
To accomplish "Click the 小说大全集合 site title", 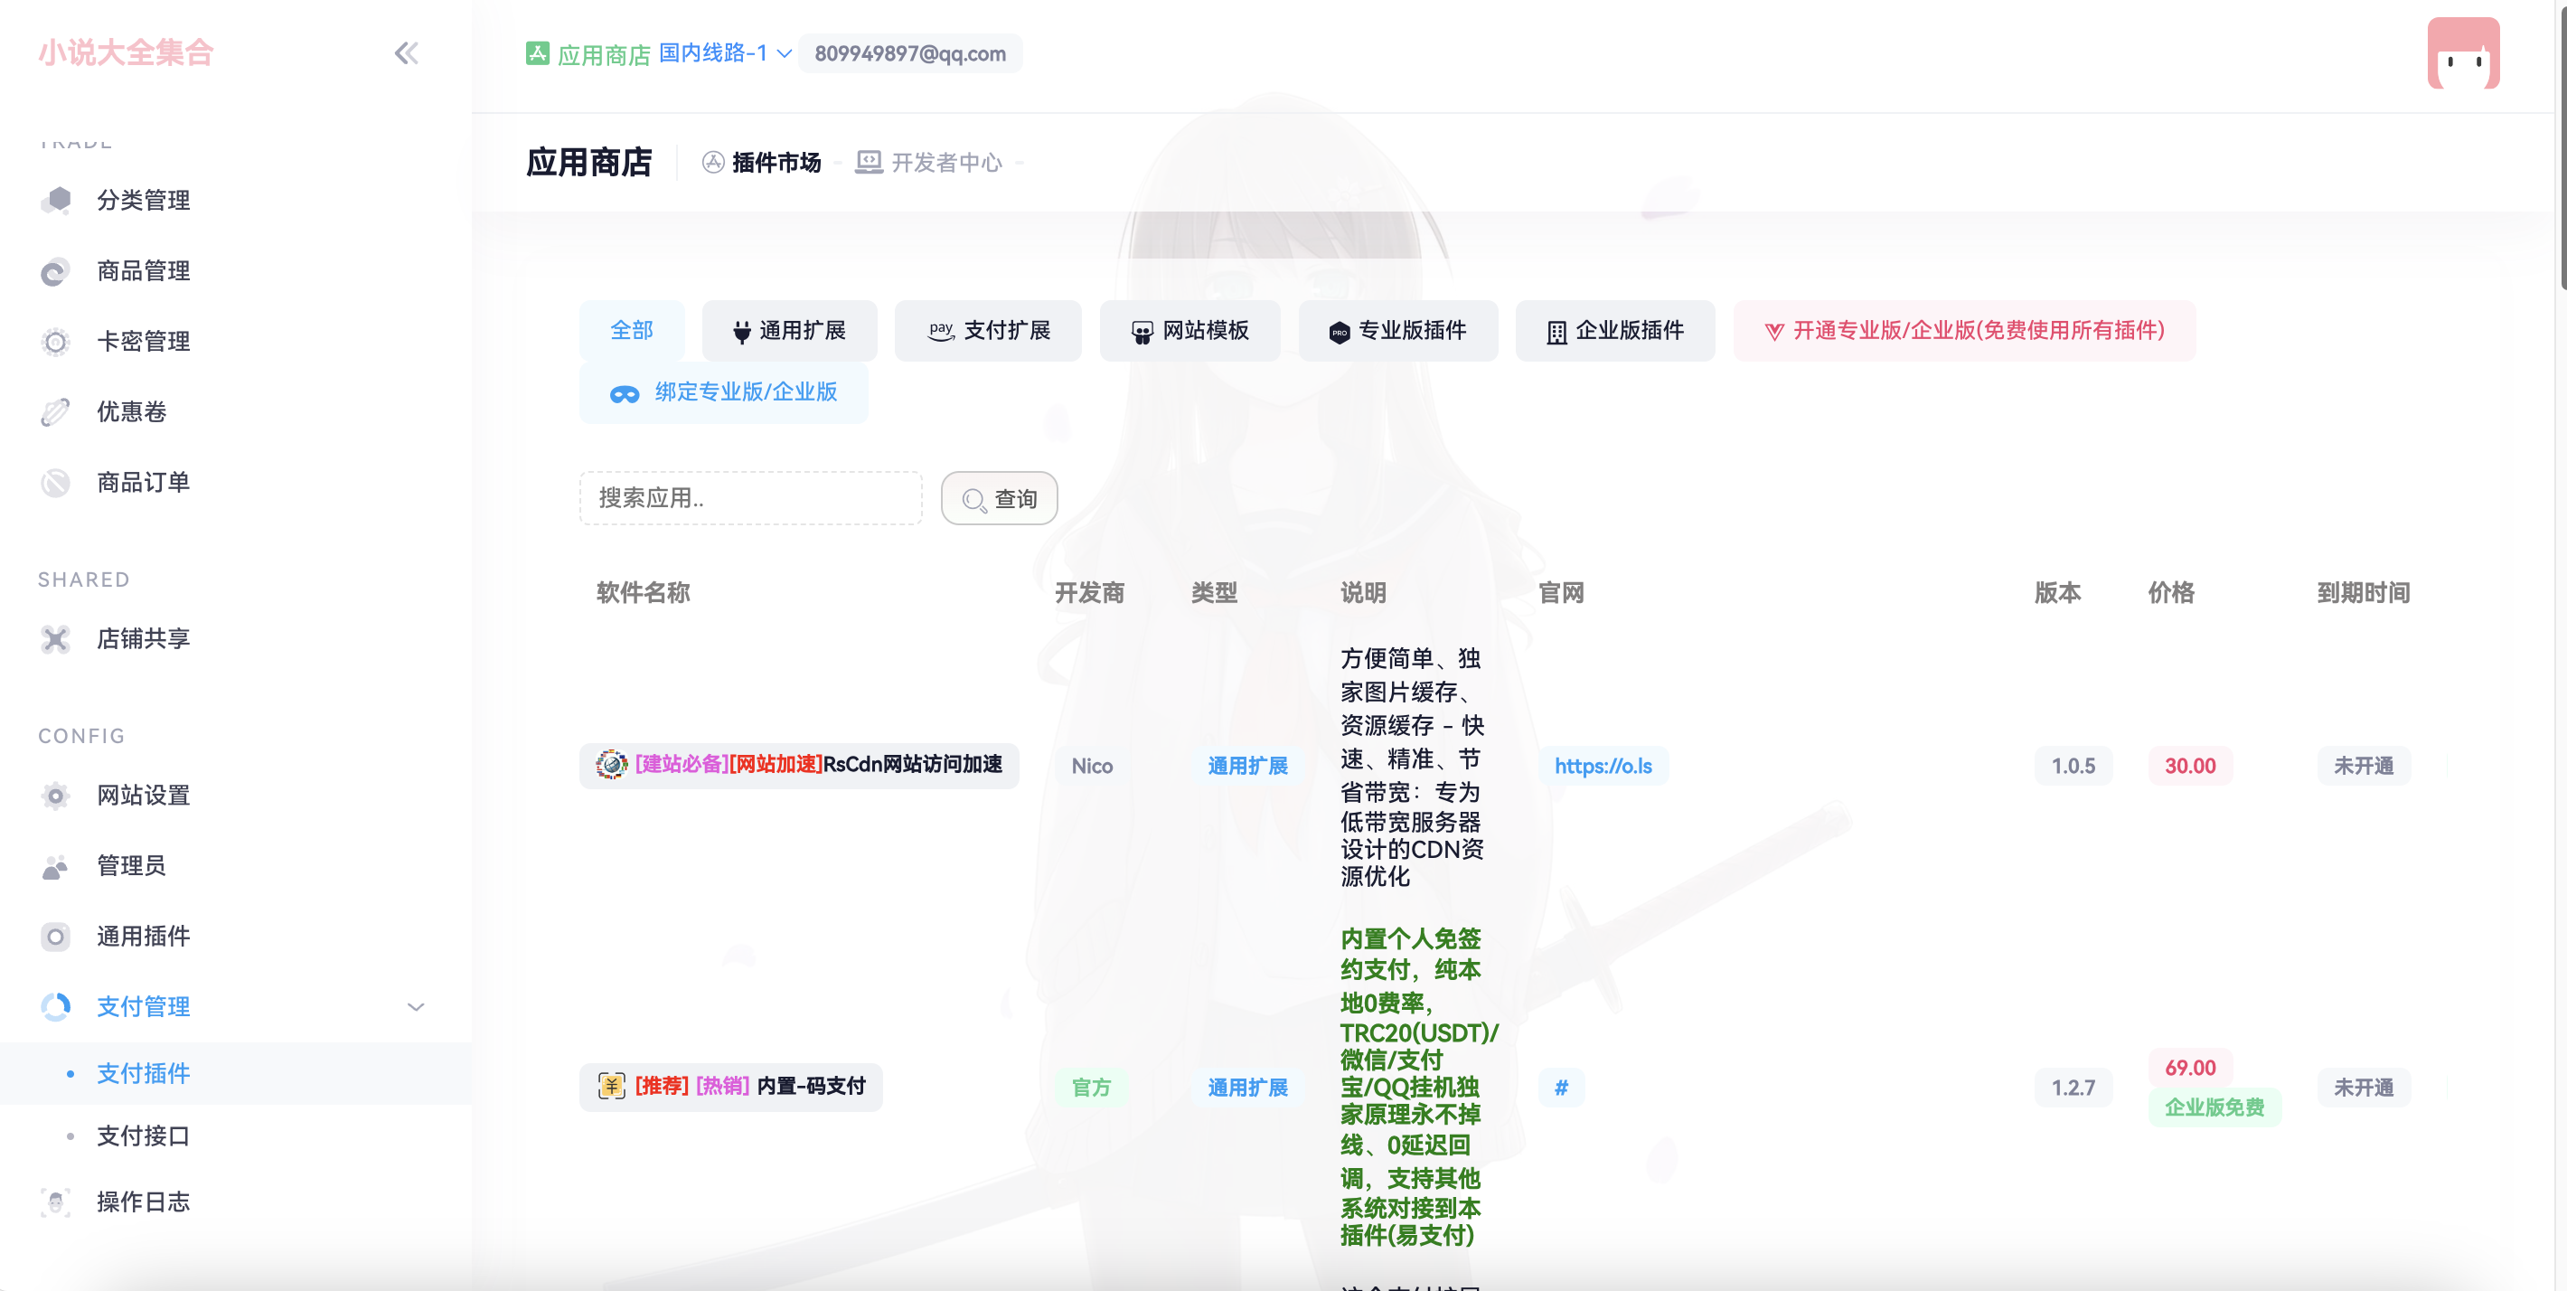I will tap(127, 52).
